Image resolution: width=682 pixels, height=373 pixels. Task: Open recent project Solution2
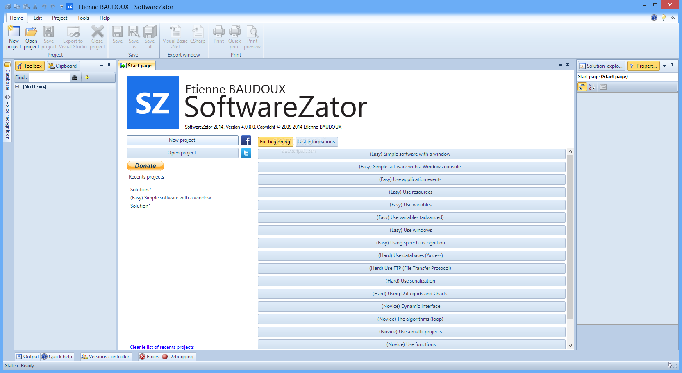click(x=141, y=190)
